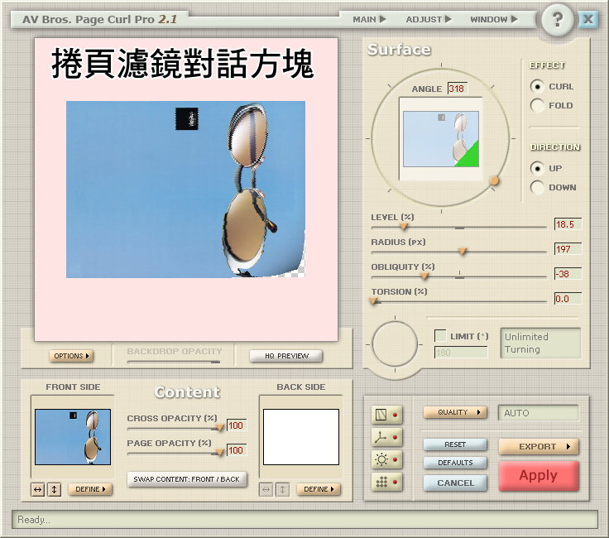The height and width of the screenshot is (538, 609).
Task: Flip front side content vertically
Action: point(55,489)
